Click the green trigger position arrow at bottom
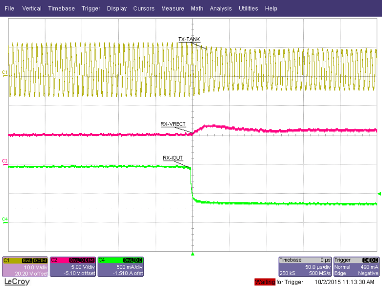The width and height of the screenshot is (382, 286). click(x=193, y=254)
